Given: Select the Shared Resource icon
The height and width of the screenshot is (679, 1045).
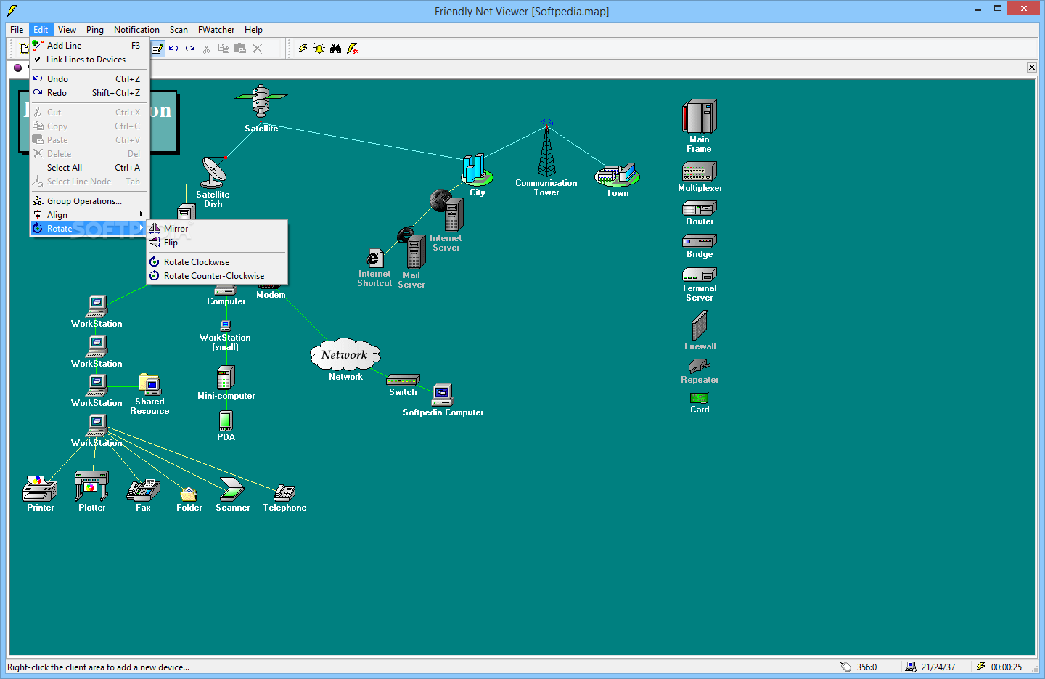Looking at the screenshot, I should click(149, 384).
